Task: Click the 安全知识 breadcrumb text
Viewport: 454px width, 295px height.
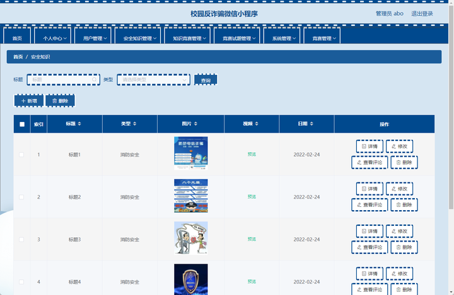Action: (40, 57)
